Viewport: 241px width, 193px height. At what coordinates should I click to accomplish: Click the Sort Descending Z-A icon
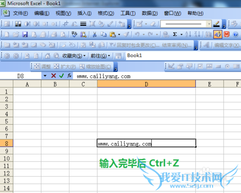(197, 34)
